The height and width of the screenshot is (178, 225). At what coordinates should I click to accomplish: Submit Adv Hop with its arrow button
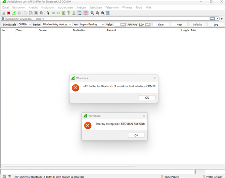[x=148, y=24]
